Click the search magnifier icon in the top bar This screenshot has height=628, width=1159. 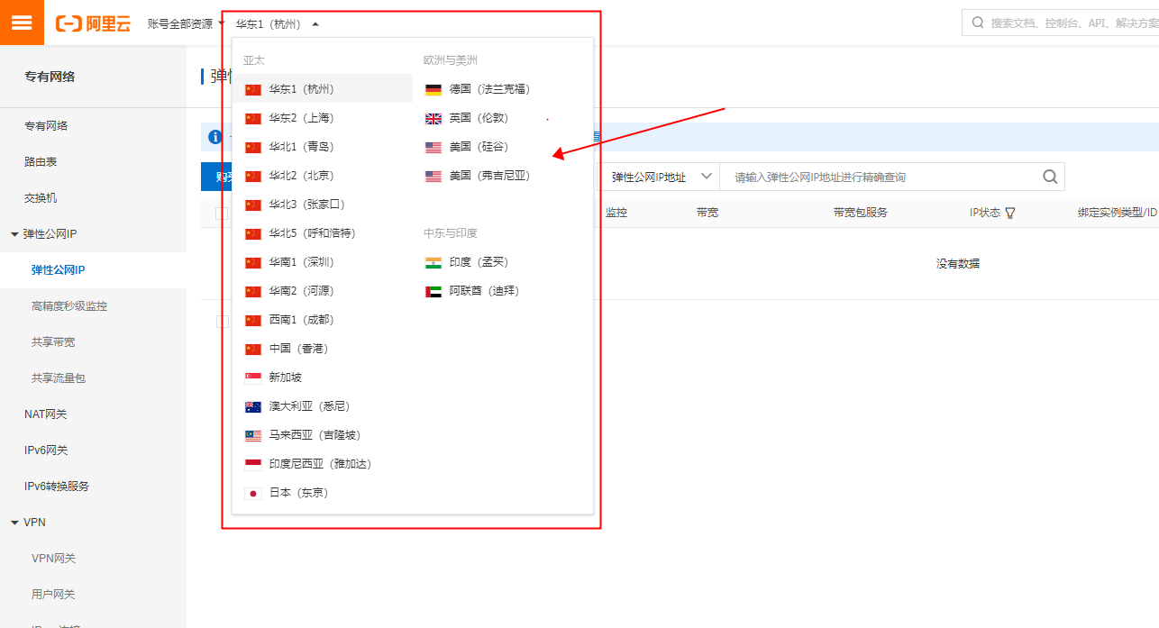978,23
